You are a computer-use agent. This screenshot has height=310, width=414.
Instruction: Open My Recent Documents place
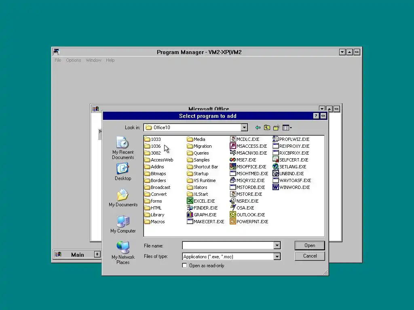tap(123, 148)
